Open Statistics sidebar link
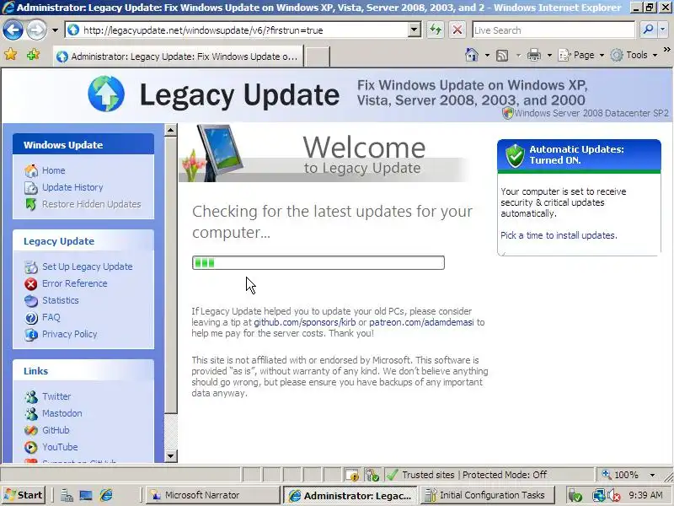This screenshot has height=506, width=674. [61, 300]
